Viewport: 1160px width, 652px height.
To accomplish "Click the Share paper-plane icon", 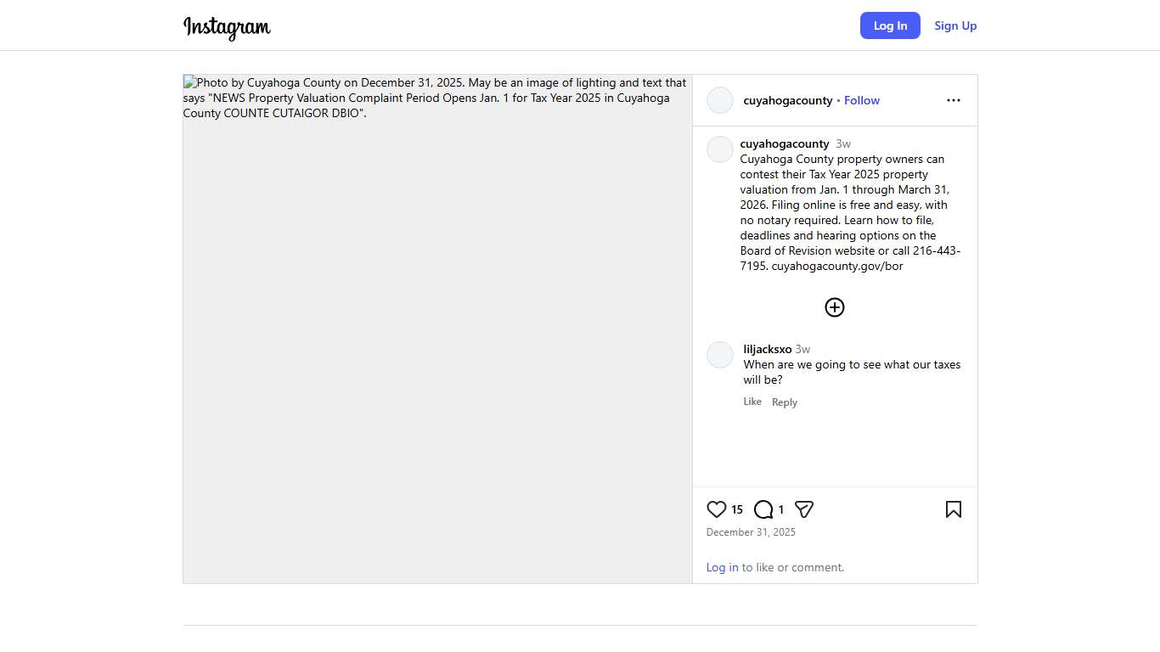I will [804, 509].
